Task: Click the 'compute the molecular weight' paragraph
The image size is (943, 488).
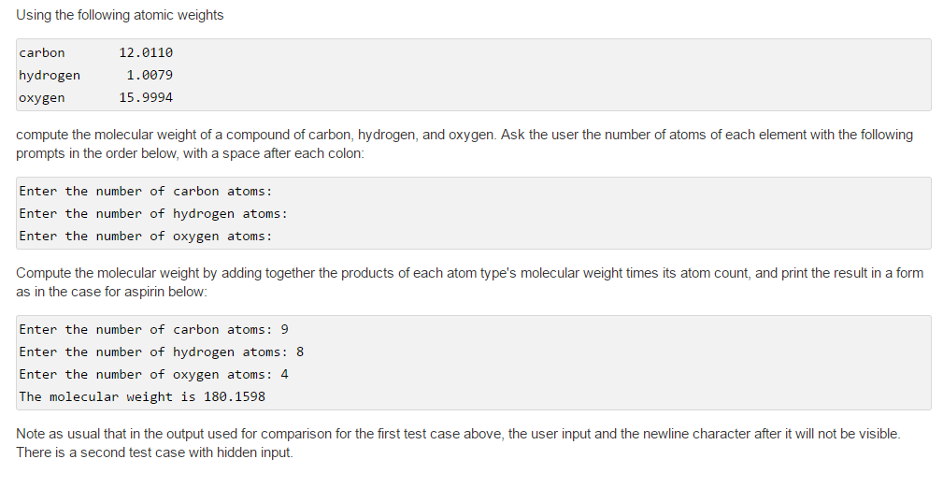Action: pos(464,144)
